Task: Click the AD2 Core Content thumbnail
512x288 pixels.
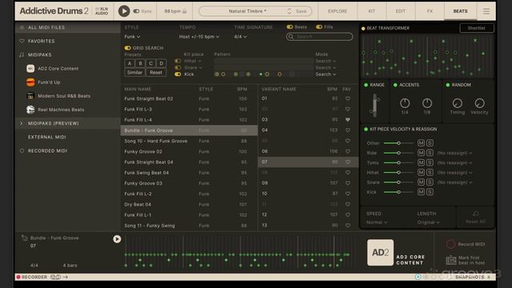Action: pyautogui.click(x=381, y=253)
